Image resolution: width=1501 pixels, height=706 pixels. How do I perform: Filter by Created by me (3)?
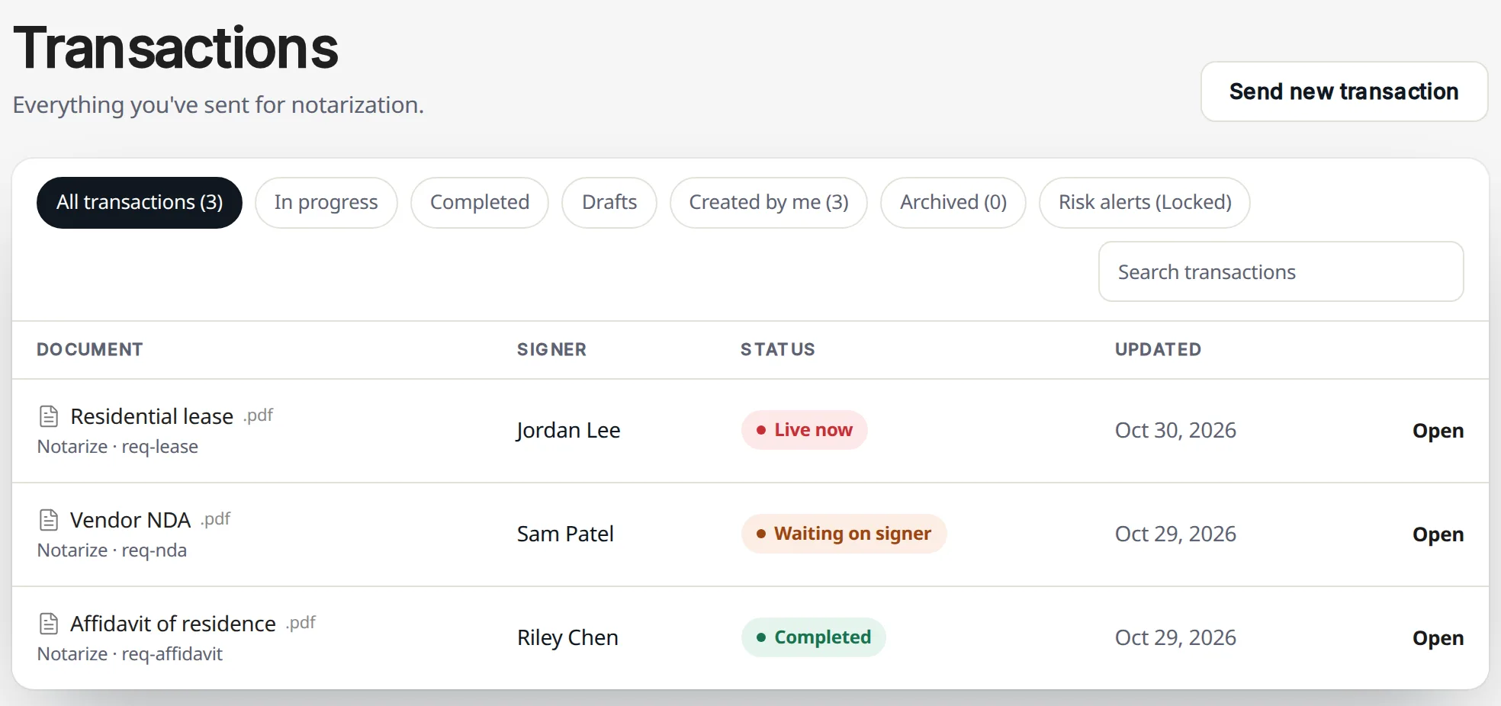[769, 203]
